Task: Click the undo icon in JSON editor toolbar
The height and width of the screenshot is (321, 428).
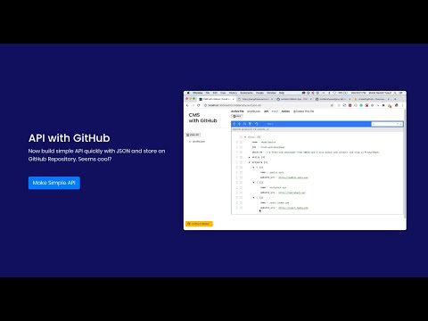Action: (x=256, y=124)
